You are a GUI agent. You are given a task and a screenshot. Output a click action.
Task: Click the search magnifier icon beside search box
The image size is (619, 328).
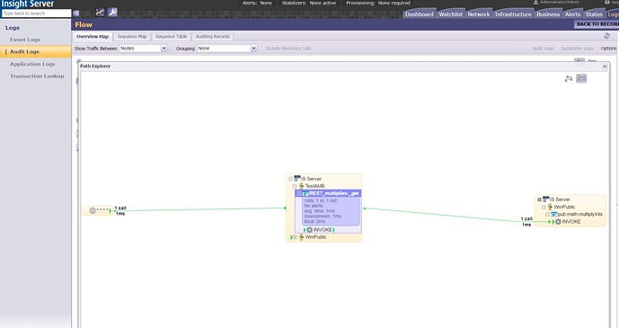point(75,13)
